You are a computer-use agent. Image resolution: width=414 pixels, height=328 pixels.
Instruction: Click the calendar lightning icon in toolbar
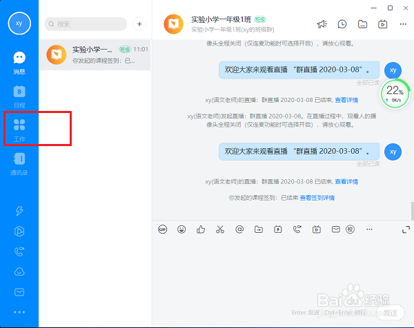(278, 229)
